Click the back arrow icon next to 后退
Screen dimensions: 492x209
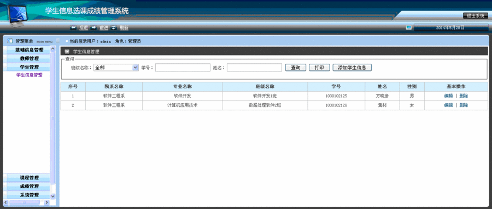click(x=73, y=28)
